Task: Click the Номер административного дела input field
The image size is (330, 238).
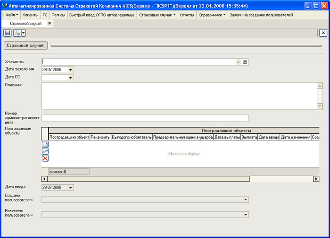Action: [x=145, y=118]
